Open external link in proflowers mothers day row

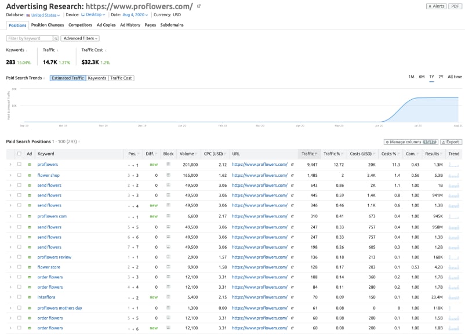tap(292, 308)
